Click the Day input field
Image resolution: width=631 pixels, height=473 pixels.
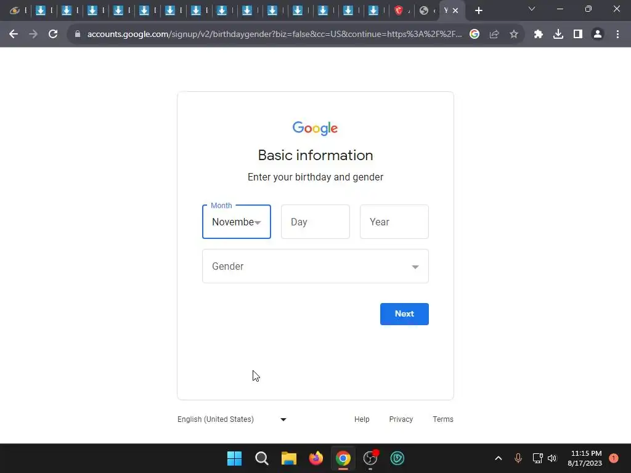315,222
